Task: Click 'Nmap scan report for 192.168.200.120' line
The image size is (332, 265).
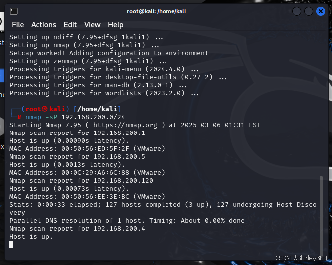Action: point(81,181)
